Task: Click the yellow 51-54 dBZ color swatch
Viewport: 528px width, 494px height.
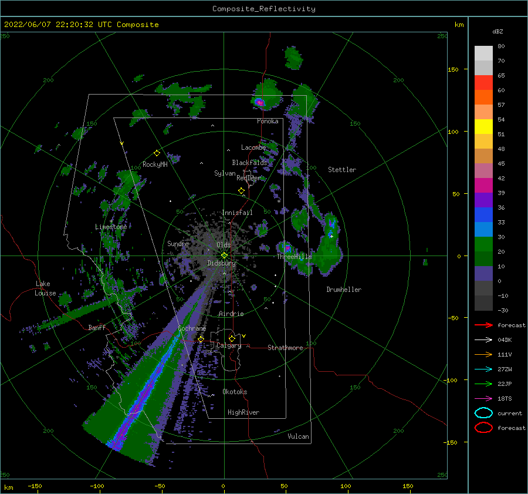Action: point(483,127)
